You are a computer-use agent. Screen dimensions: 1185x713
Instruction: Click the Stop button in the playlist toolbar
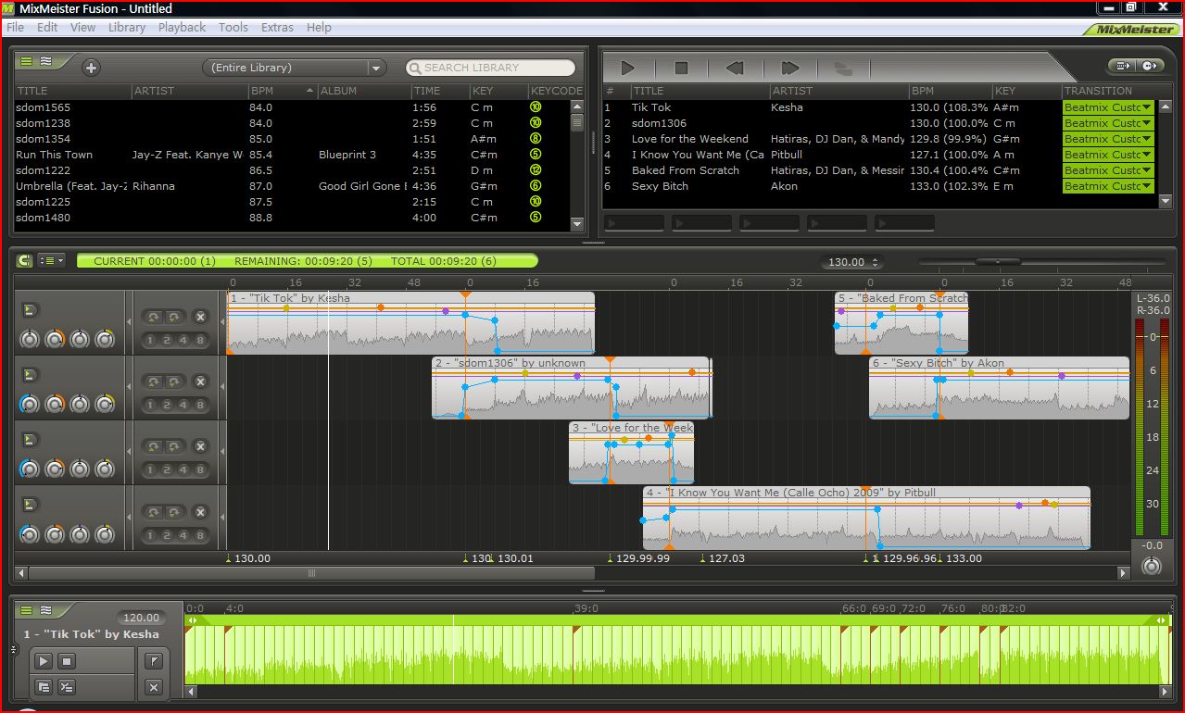tap(681, 68)
